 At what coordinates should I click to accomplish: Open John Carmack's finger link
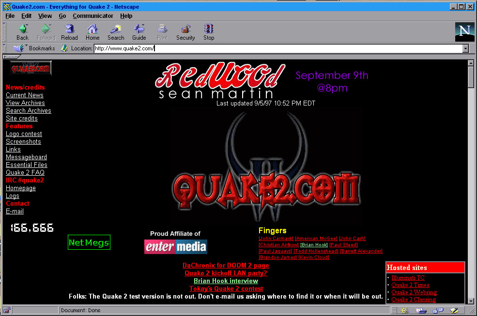(276, 239)
